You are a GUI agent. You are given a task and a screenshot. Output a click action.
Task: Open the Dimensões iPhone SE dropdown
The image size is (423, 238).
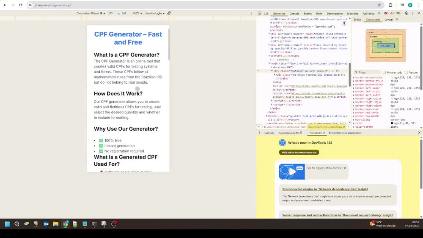(x=91, y=13)
